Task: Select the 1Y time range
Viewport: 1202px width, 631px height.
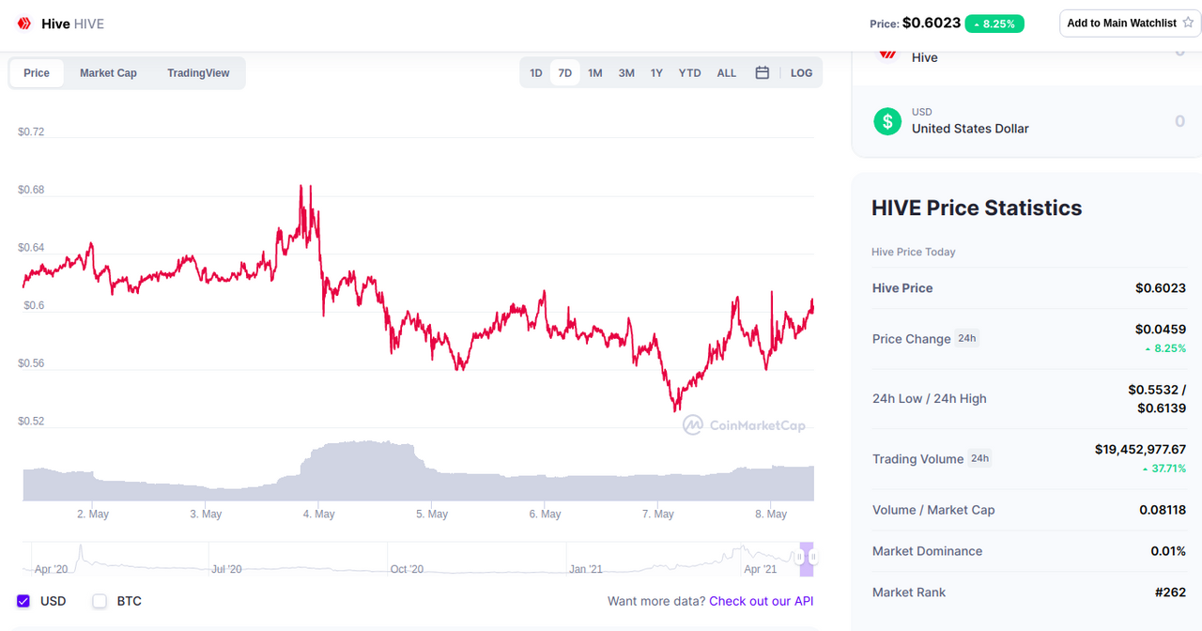Action: click(656, 72)
